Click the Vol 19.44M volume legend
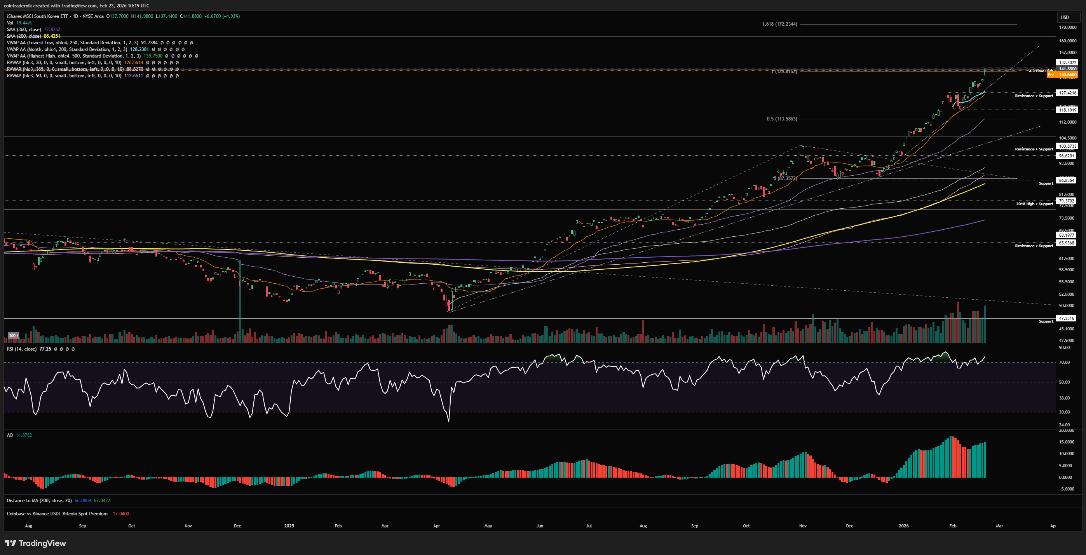 point(19,23)
